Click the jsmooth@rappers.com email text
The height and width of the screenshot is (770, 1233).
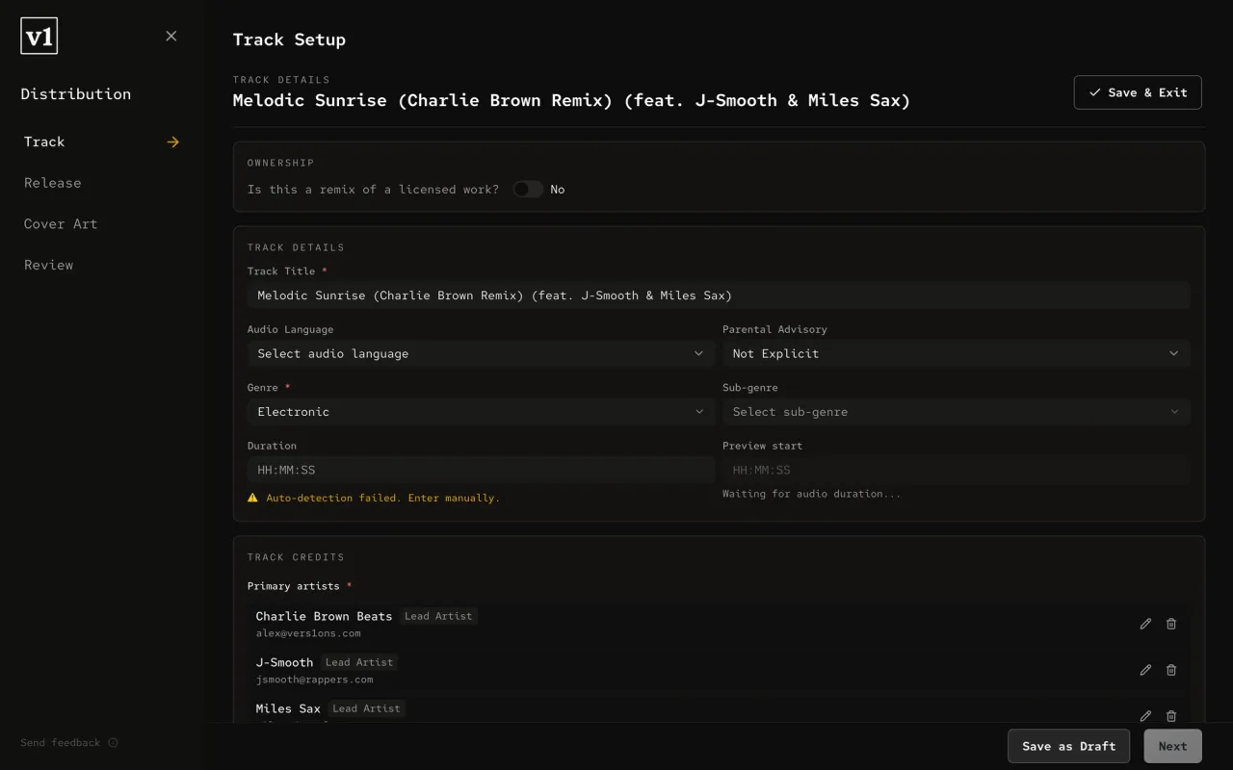coord(314,680)
